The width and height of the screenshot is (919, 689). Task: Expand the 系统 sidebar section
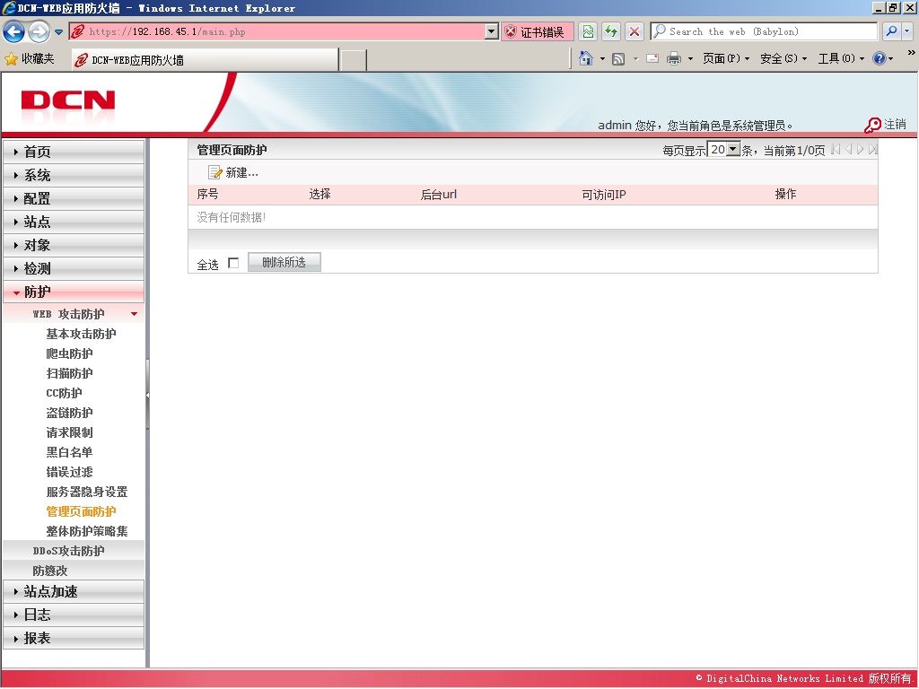pyautogui.click(x=74, y=175)
